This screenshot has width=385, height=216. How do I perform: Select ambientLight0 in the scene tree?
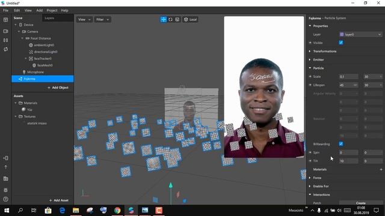coord(44,45)
